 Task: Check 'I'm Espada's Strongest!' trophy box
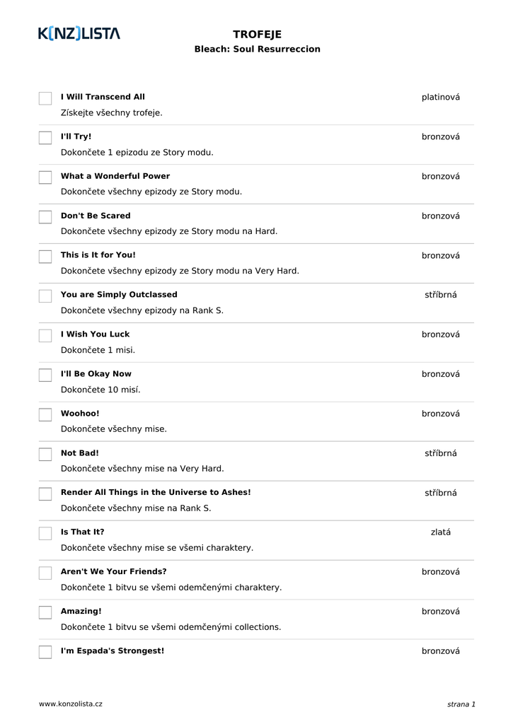pos(45,652)
